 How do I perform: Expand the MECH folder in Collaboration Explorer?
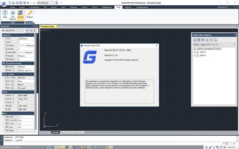[x=195, y=56]
